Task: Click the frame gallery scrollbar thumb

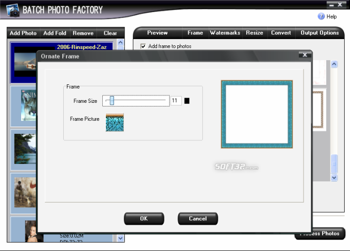Action: point(334,163)
